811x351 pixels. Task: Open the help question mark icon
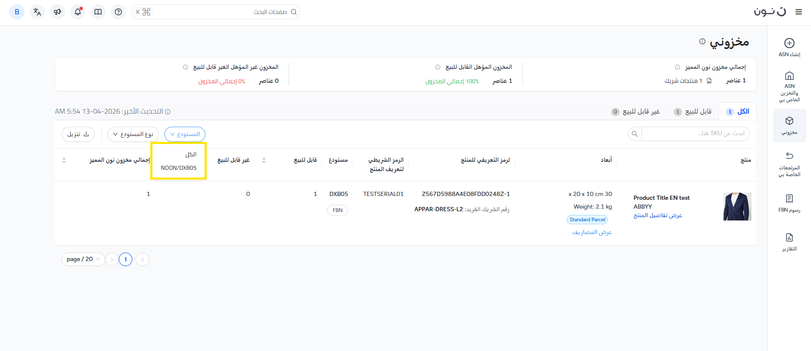[x=118, y=12]
